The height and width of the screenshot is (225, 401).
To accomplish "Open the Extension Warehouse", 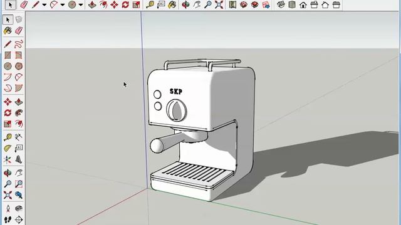I will pos(255,4).
